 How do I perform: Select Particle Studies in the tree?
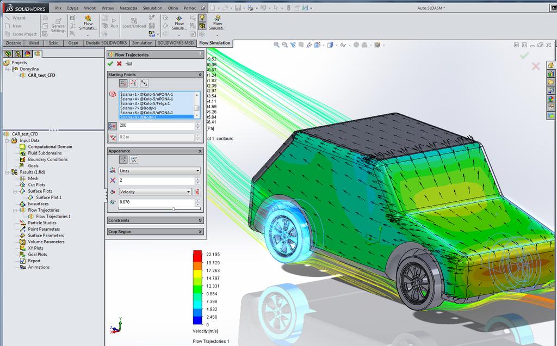(42, 223)
